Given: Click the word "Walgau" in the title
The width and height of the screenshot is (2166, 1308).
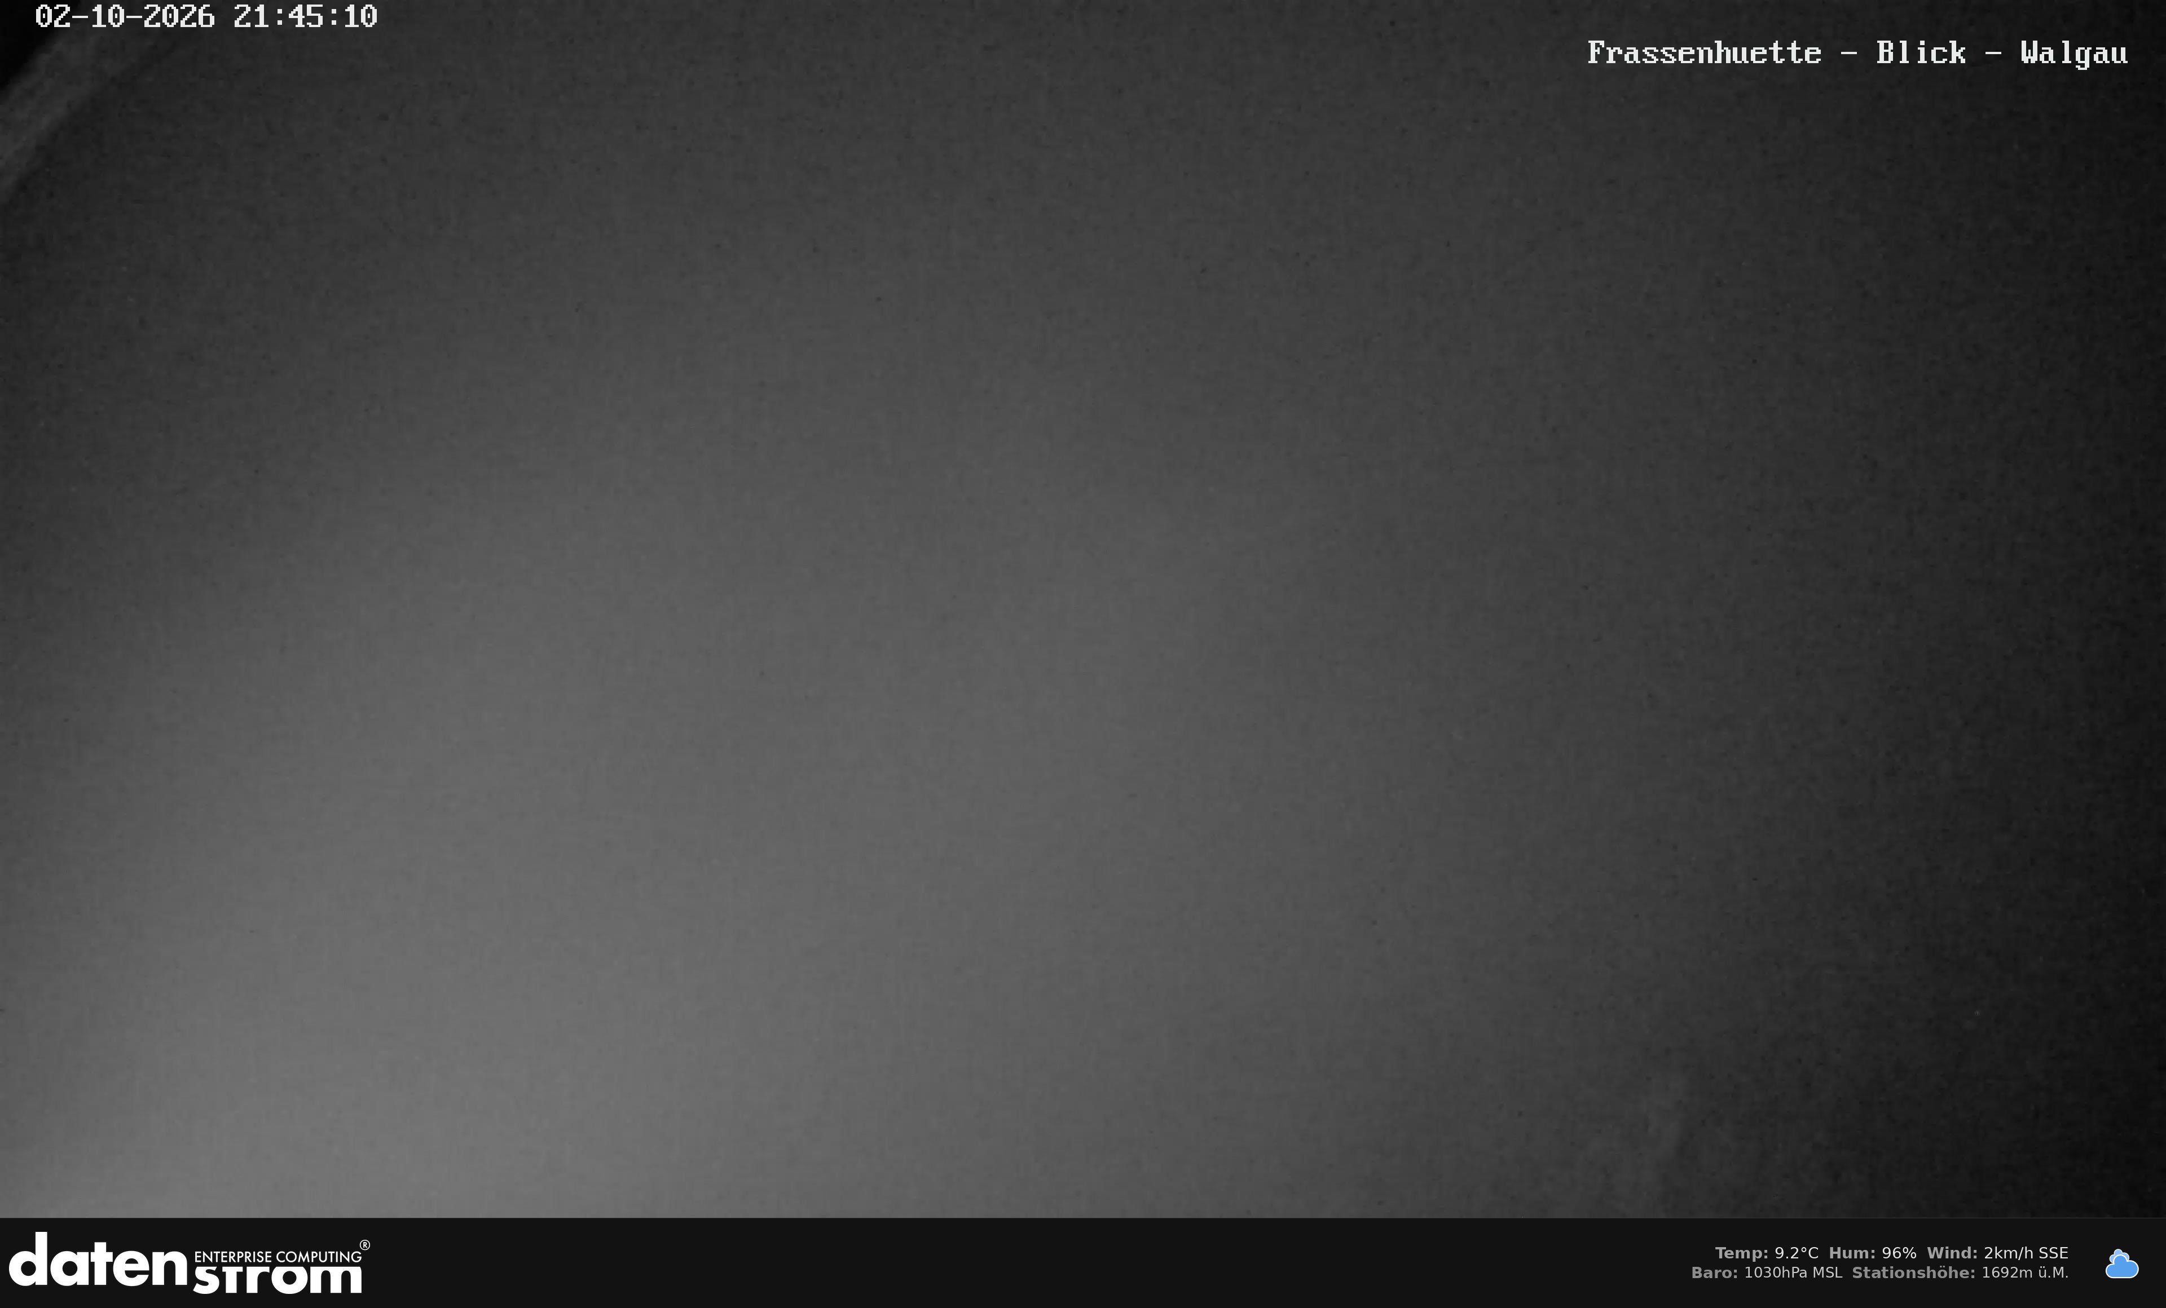Looking at the screenshot, I should click(x=2073, y=54).
